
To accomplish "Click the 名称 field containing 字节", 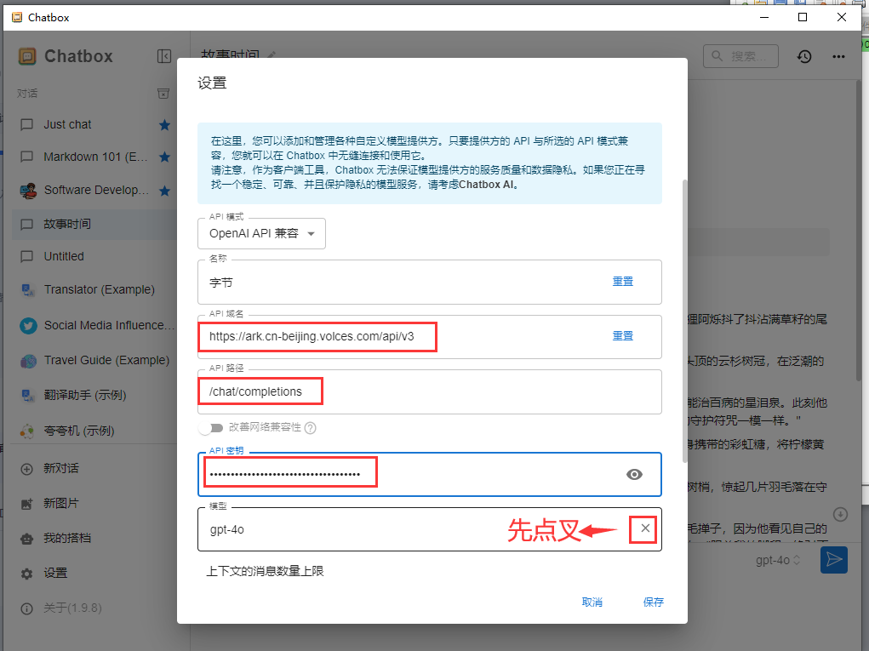I will tap(430, 282).
